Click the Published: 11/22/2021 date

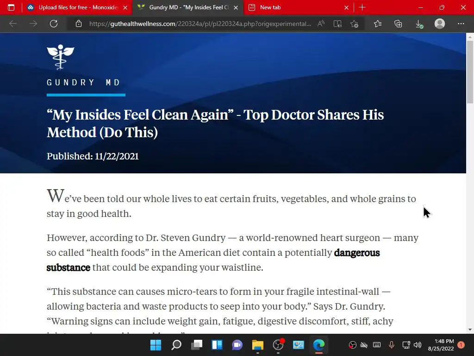click(93, 156)
